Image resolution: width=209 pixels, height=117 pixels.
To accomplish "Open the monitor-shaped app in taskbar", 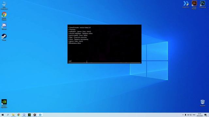I will (24, 115).
